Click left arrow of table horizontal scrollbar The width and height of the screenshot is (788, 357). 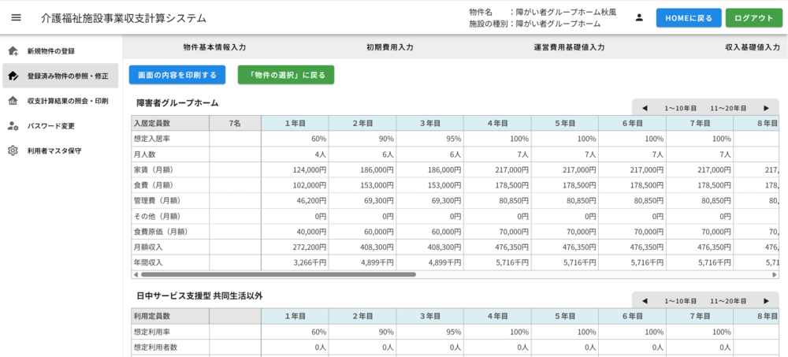click(136, 274)
